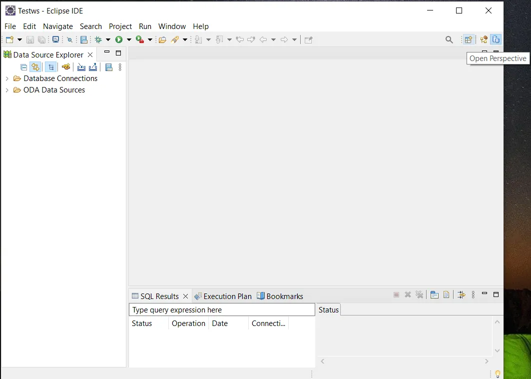Toggle Link with Editor in Data Source Explorer
Screen dimensions: 531x379
pos(35,67)
